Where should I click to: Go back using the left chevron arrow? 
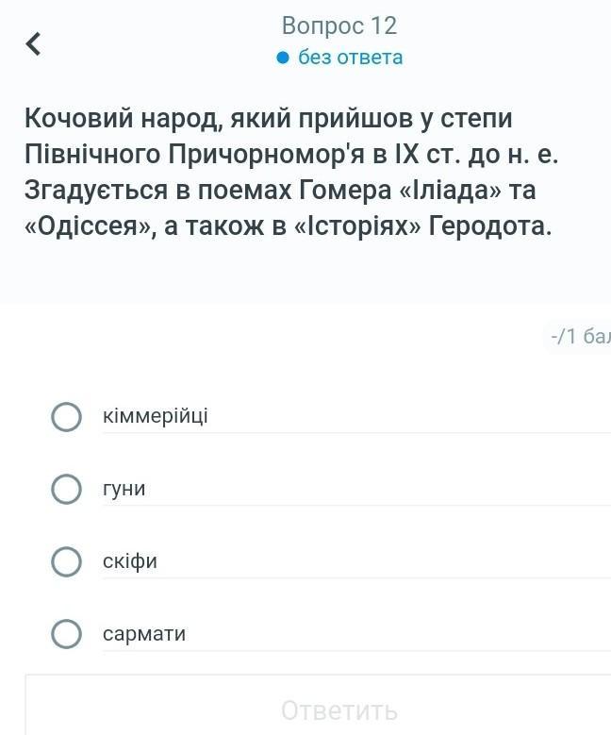pyautogui.click(x=34, y=43)
